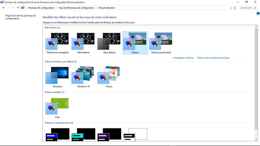The image size is (260, 146).
Task: Choose the high contrast theme with blue bar
Action: (57, 134)
